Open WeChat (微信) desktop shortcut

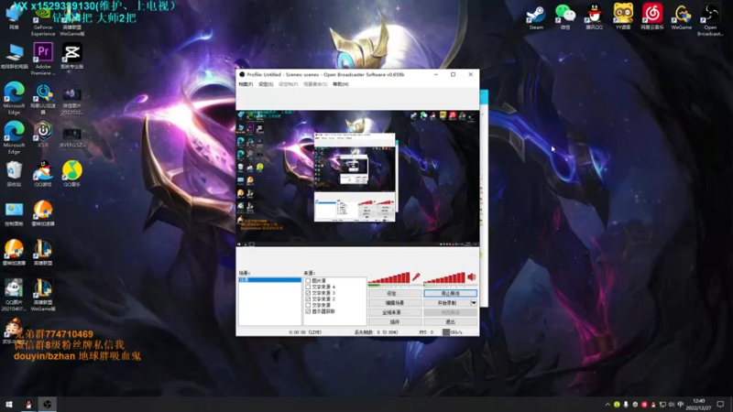(x=565, y=16)
